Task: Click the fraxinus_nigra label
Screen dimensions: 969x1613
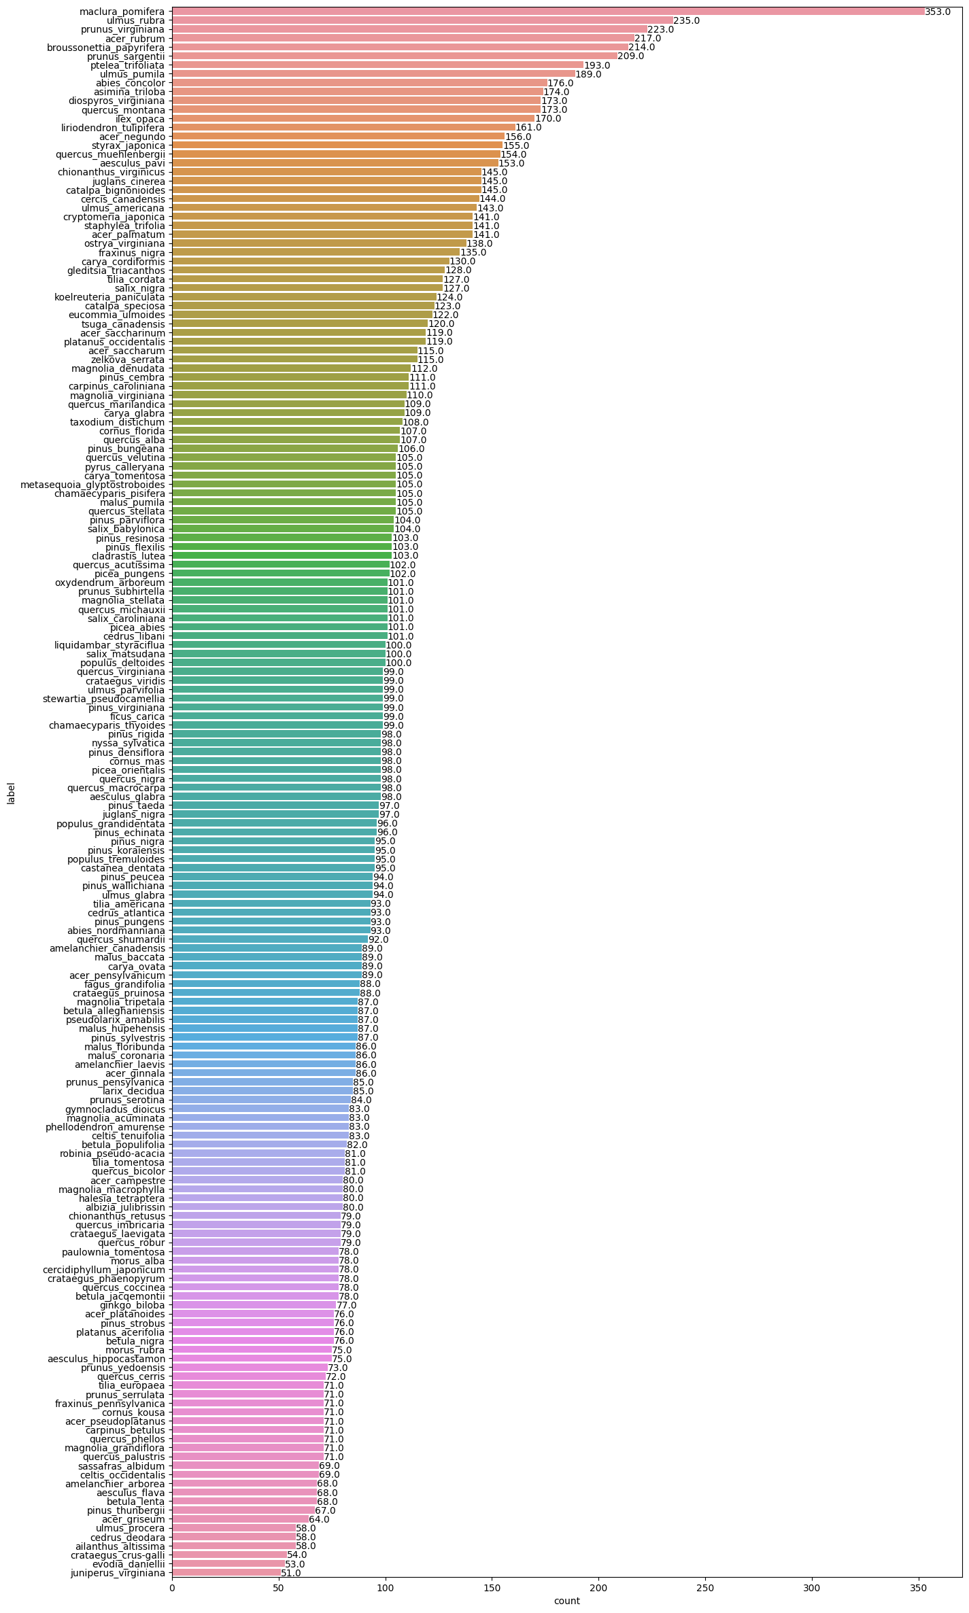Action: [132, 252]
